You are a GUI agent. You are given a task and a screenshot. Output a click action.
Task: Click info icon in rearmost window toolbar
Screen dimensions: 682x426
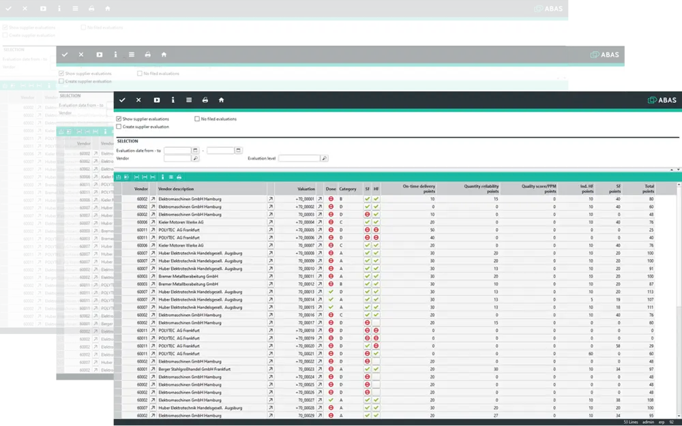tap(59, 8)
